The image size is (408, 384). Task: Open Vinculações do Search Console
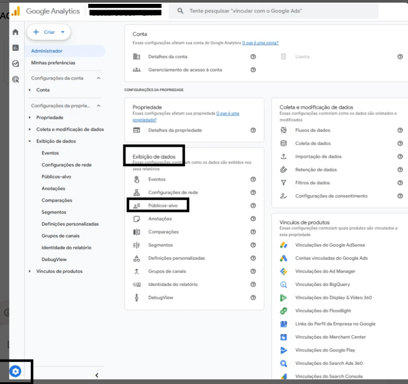[x=329, y=376]
